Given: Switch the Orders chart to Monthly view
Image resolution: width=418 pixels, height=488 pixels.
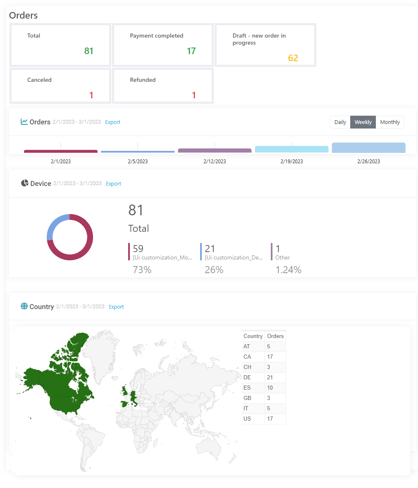Looking at the screenshot, I should pos(389,122).
